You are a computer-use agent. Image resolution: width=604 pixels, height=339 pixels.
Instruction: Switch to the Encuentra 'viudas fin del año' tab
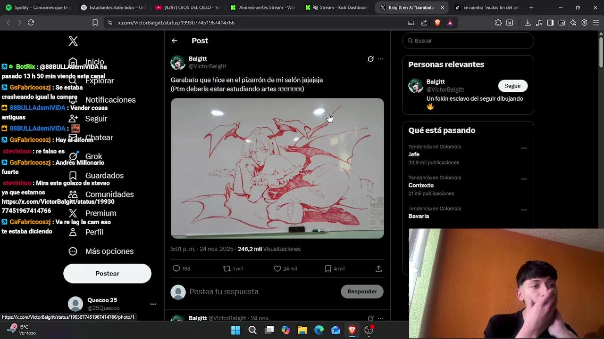click(x=487, y=8)
